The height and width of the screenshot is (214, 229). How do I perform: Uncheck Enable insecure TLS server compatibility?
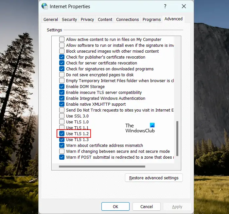click(x=62, y=92)
